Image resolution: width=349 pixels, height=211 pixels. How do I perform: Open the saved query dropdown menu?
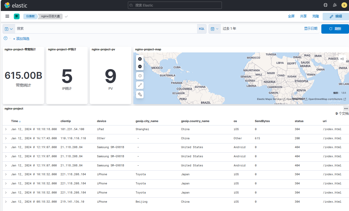pos(9,29)
